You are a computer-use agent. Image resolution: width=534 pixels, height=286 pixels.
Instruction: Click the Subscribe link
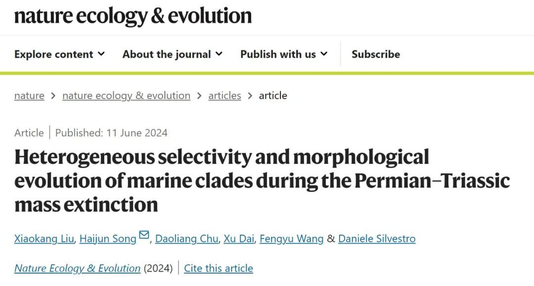click(376, 54)
